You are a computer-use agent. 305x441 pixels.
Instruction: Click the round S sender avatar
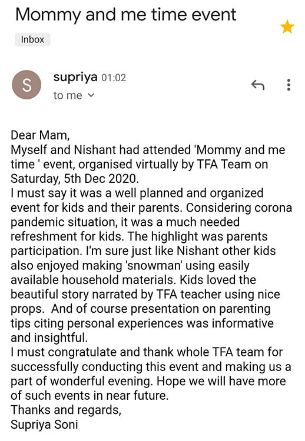[x=26, y=85]
